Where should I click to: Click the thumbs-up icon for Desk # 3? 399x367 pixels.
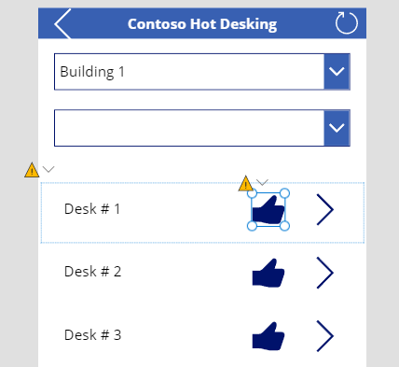pyautogui.click(x=268, y=336)
